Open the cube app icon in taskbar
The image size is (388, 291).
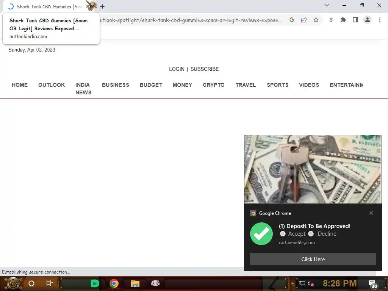point(155,283)
